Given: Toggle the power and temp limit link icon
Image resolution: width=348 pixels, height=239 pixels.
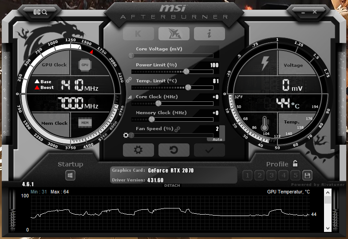Looking at the screenshot, I should [x=129, y=80].
